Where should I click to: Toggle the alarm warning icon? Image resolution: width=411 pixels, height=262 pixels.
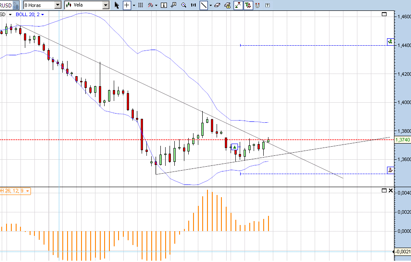point(228,5)
